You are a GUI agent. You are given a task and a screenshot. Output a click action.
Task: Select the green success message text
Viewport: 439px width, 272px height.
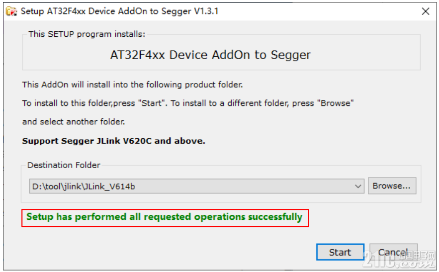(x=165, y=217)
